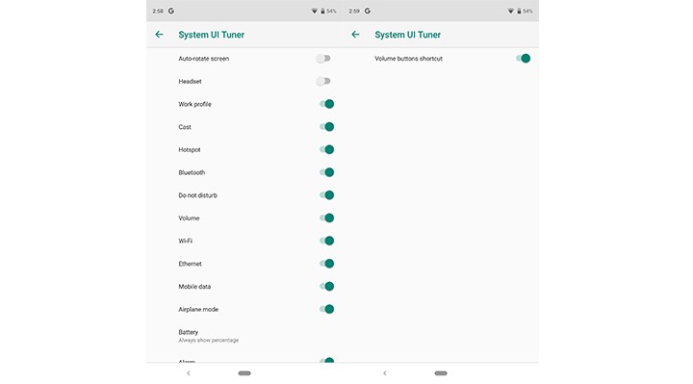Screen dimensions: 693x384
Task: Tap the Ethernet label
Action: pos(190,264)
